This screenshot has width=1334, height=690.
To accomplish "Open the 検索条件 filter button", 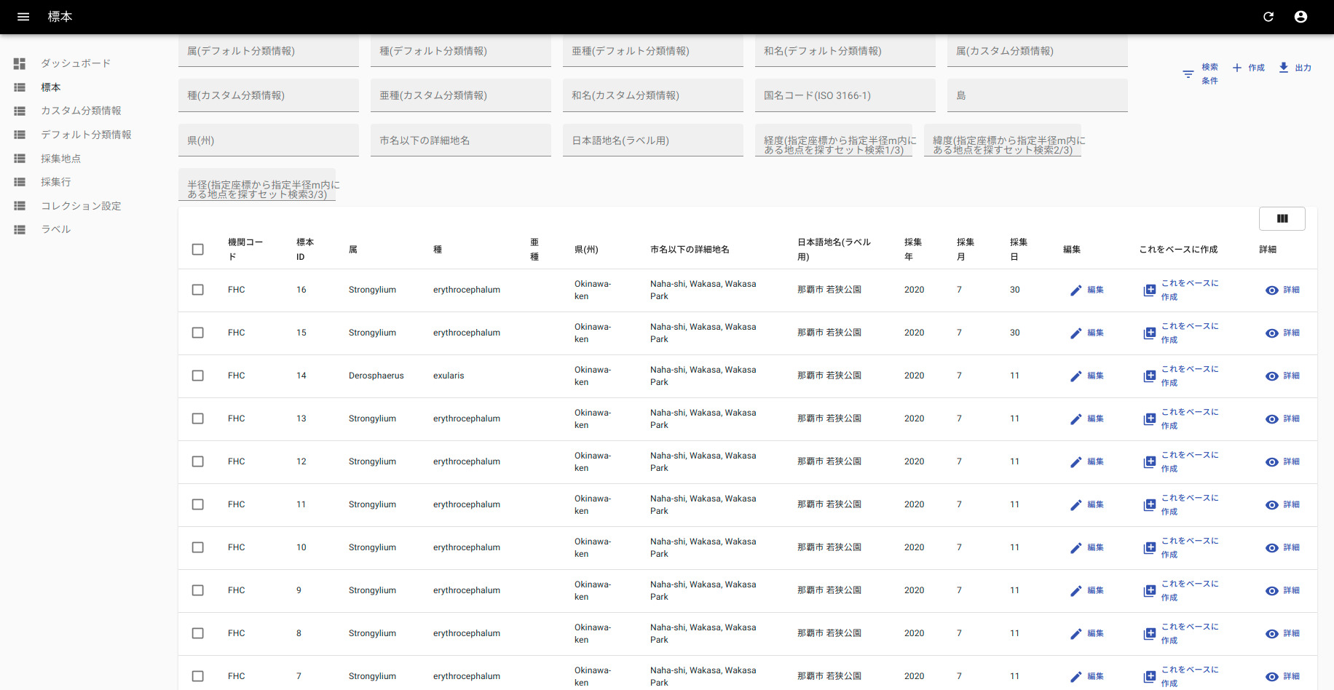I will [x=1201, y=74].
